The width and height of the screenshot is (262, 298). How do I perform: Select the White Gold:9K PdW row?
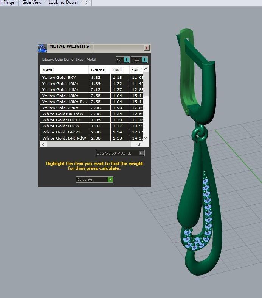(x=91, y=114)
